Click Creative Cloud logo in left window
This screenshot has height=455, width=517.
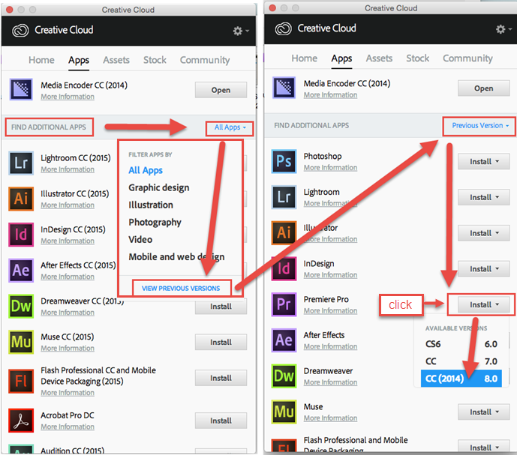click(x=20, y=31)
